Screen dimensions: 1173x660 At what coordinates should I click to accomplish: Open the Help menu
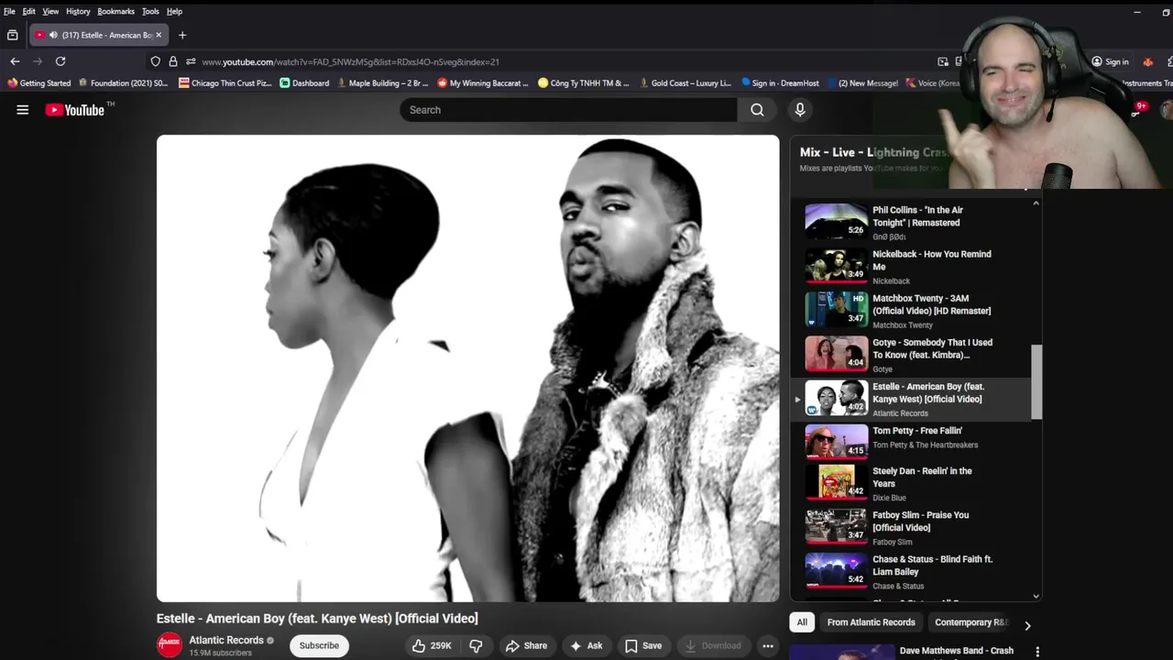(174, 11)
